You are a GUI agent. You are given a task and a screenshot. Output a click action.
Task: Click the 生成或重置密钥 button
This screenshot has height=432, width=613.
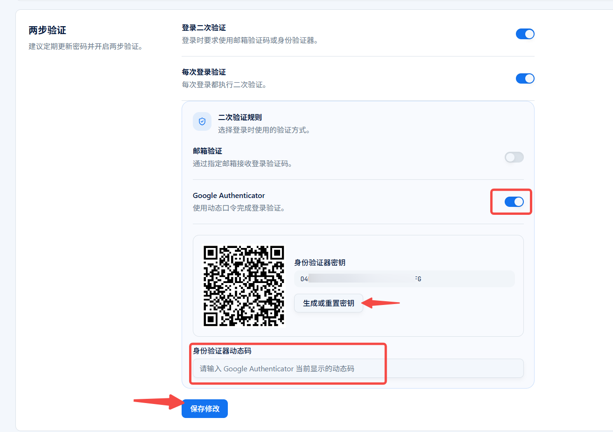329,303
